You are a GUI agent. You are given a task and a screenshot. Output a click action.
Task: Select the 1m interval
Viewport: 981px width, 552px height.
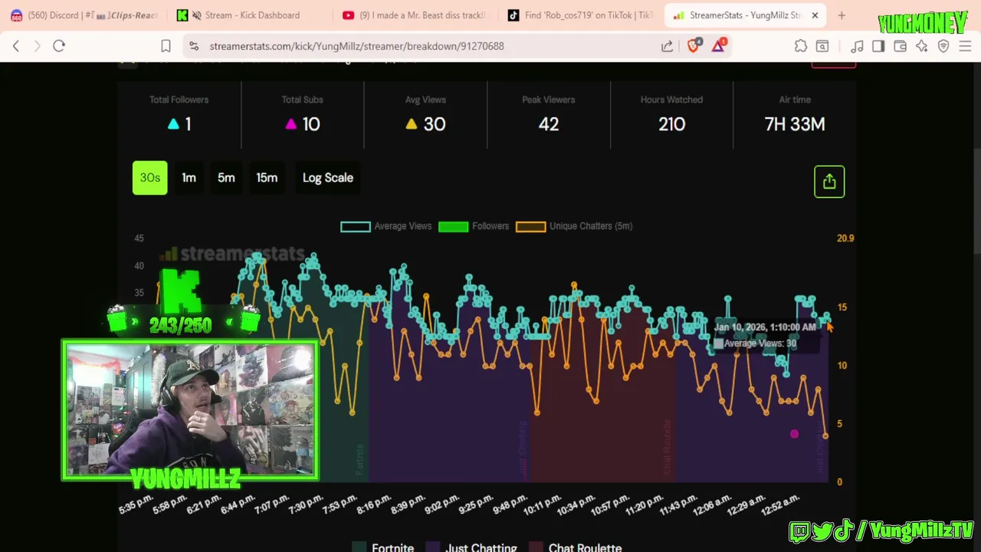189,178
